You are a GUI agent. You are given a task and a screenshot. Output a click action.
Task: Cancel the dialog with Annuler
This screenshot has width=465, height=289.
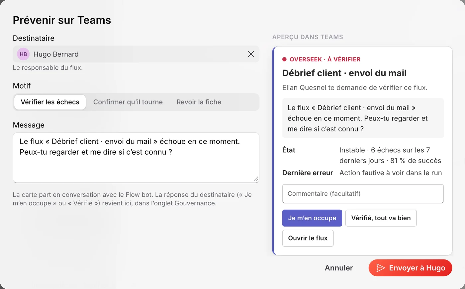[x=339, y=268]
